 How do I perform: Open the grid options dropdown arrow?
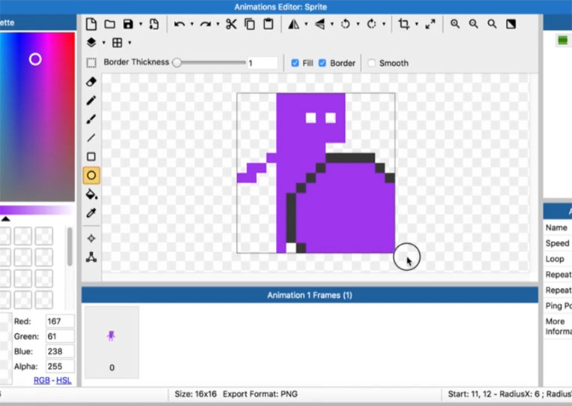click(130, 43)
